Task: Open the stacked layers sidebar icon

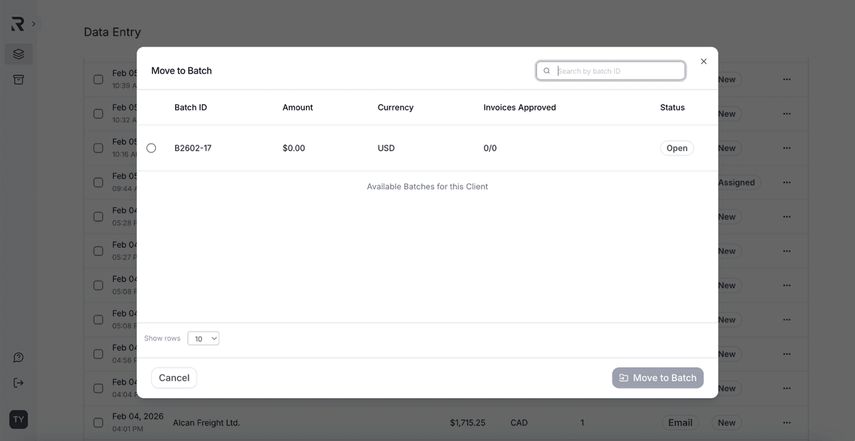Action: point(19,54)
